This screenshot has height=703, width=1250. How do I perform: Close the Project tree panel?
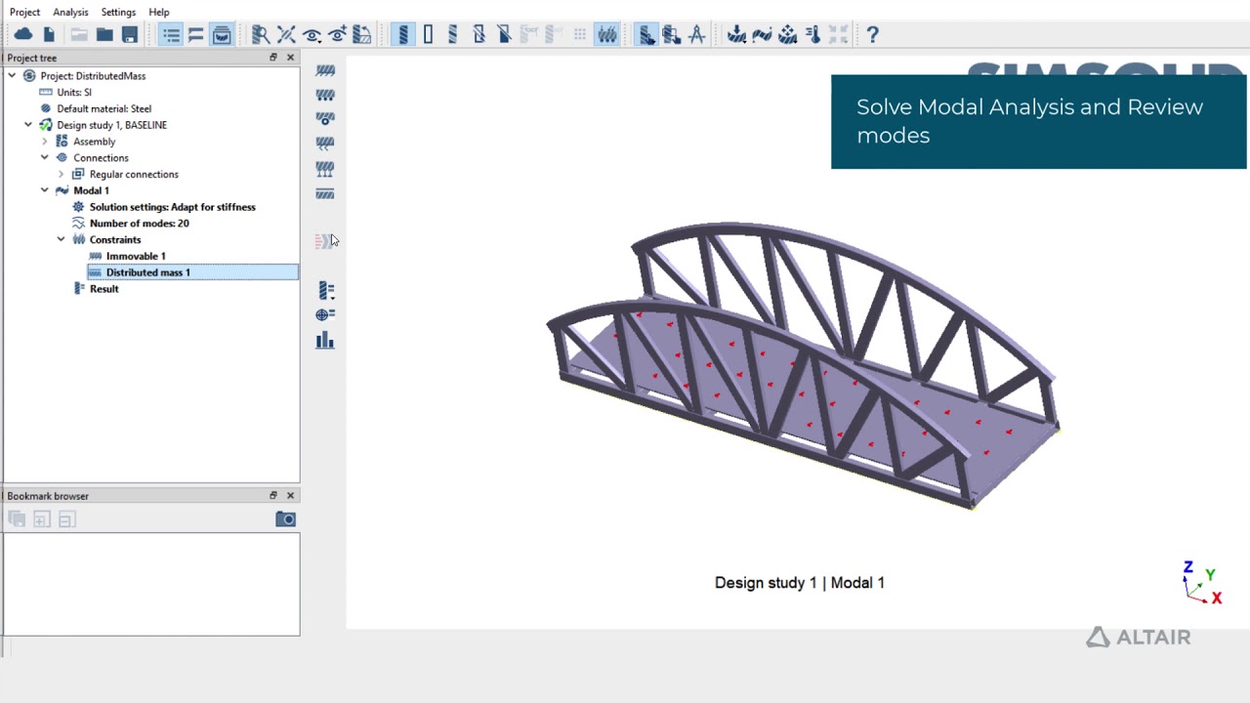point(290,58)
